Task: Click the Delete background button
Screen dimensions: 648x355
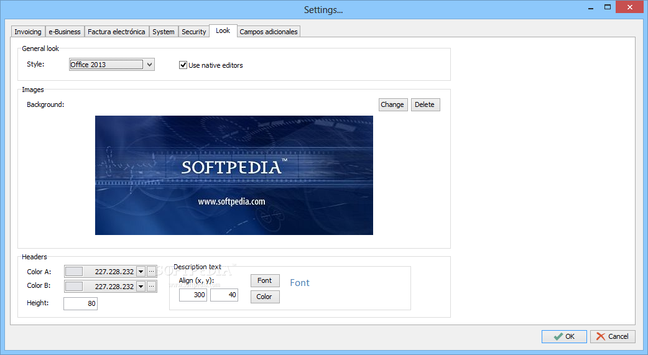Action: point(425,104)
